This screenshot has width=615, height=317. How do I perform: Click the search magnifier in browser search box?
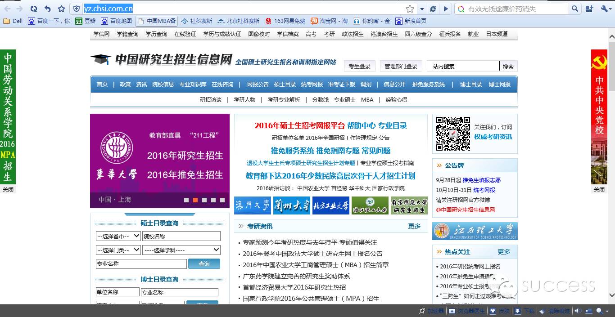[575, 9]
